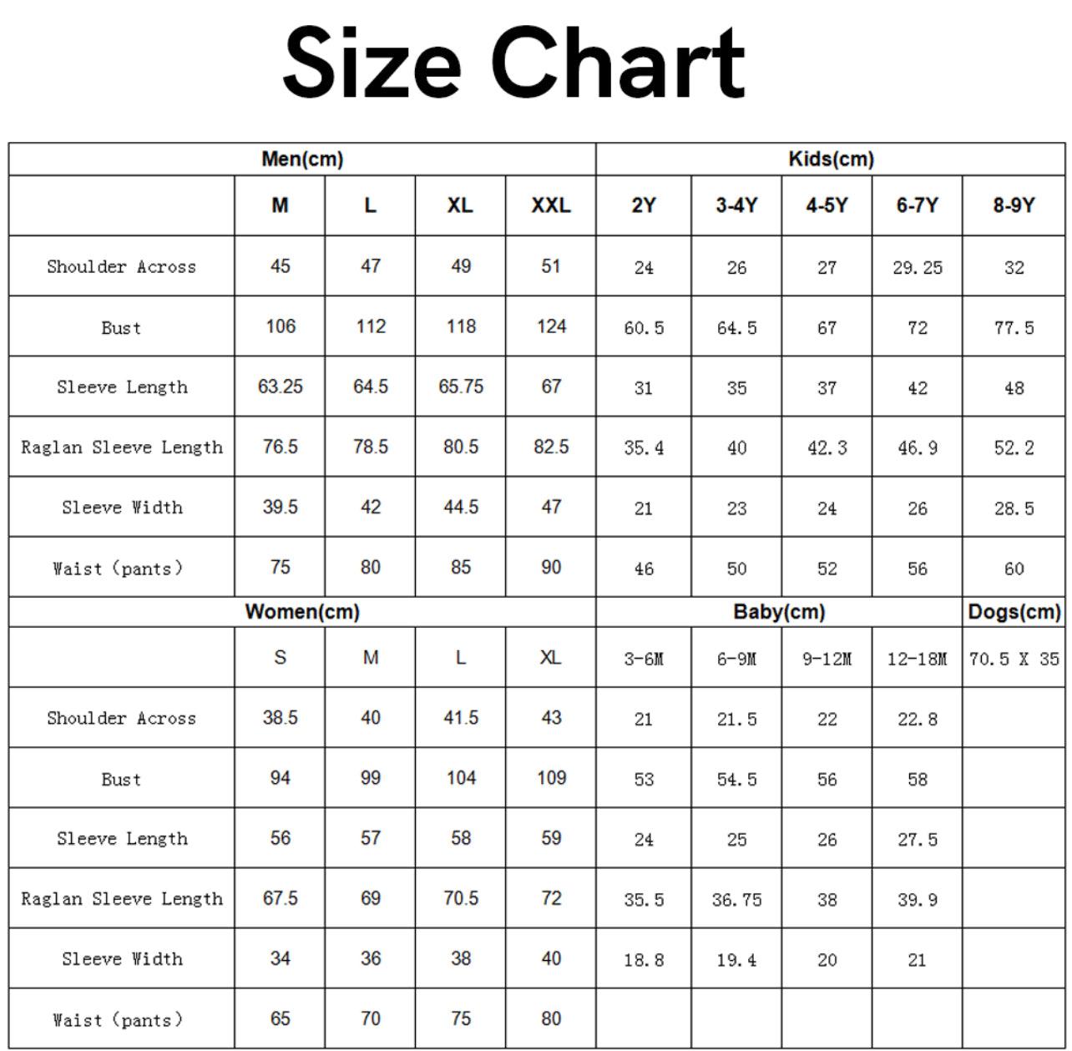Click the 29.25 shoulder value cell
The height and width of the screenshot is (1051, 1072).
click(917, 267)
